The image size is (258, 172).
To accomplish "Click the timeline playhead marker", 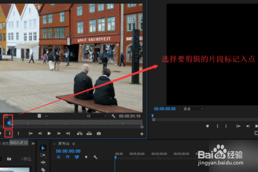I will pos(116,157).
